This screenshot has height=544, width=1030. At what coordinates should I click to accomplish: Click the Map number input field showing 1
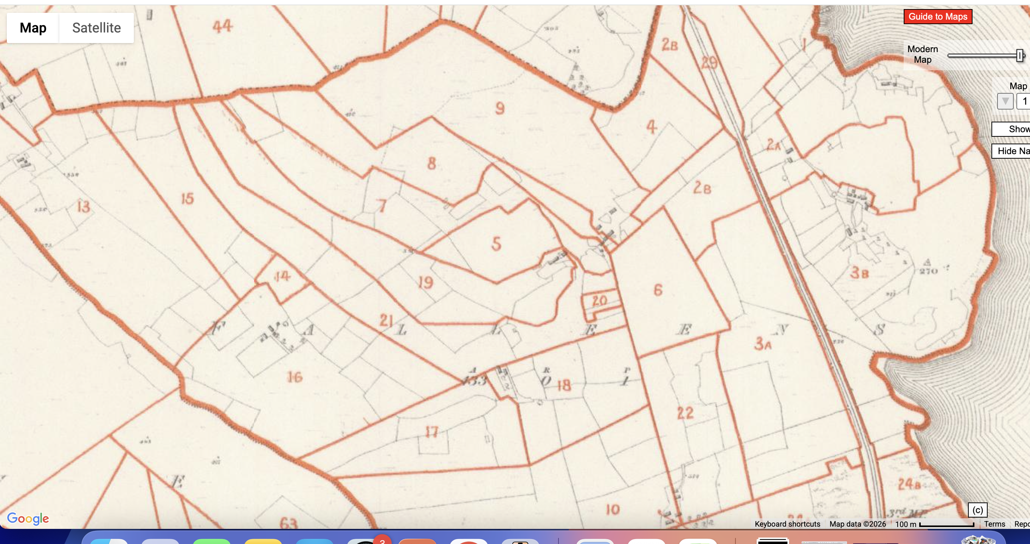point(1026,101)
